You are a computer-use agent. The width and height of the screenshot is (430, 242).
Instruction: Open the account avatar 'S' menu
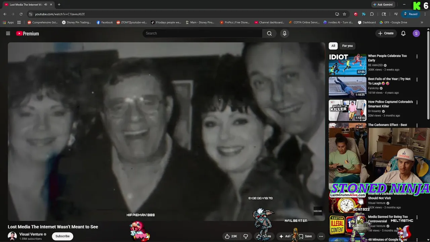click(416, 33)
